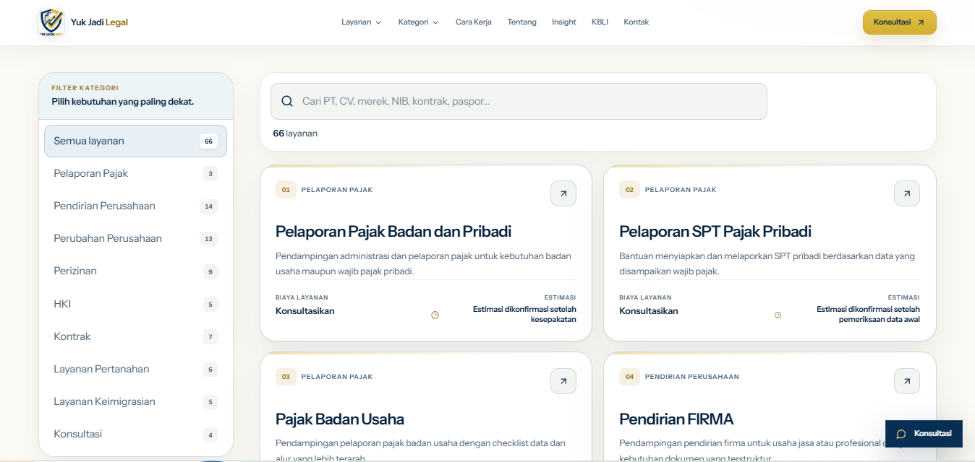Click the 'Estimasi dikonfirmasi setelah kesepakatan' text
This screenshot has width=975, height=462.
coord(524,314)
